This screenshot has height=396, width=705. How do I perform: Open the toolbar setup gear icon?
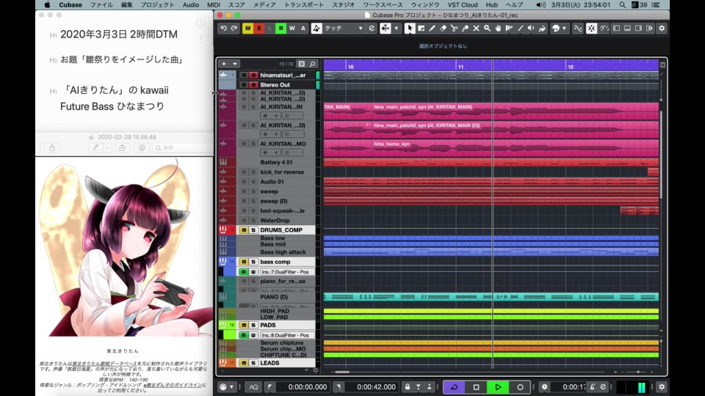point(662,29)
